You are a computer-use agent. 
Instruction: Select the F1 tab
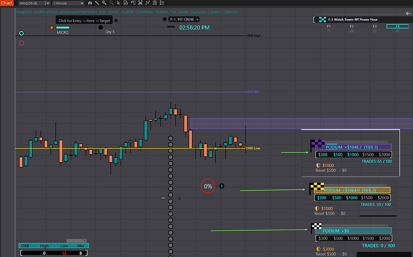tap(329, 26)
